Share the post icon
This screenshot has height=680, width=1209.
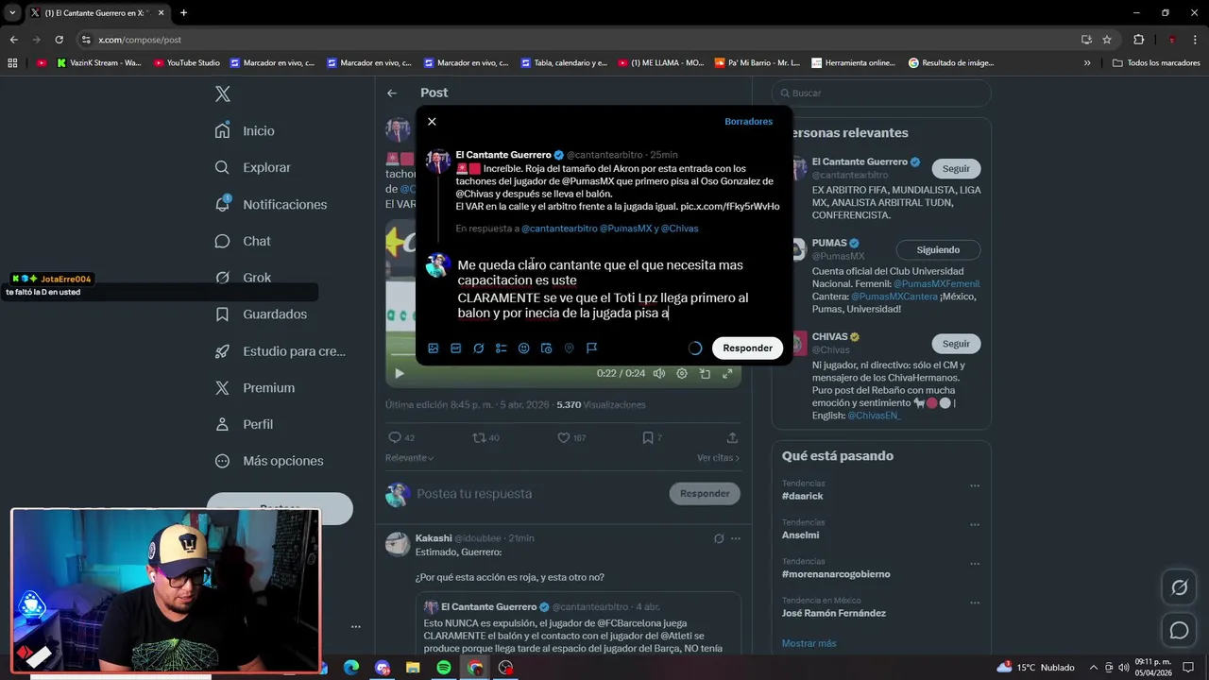(732, 438)
